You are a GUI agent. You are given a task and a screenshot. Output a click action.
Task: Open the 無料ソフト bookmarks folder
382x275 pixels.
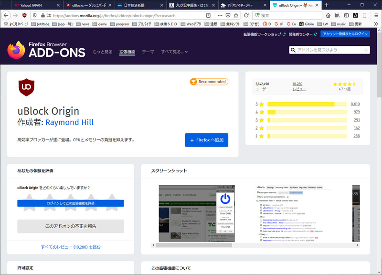(x=231, y=24)
